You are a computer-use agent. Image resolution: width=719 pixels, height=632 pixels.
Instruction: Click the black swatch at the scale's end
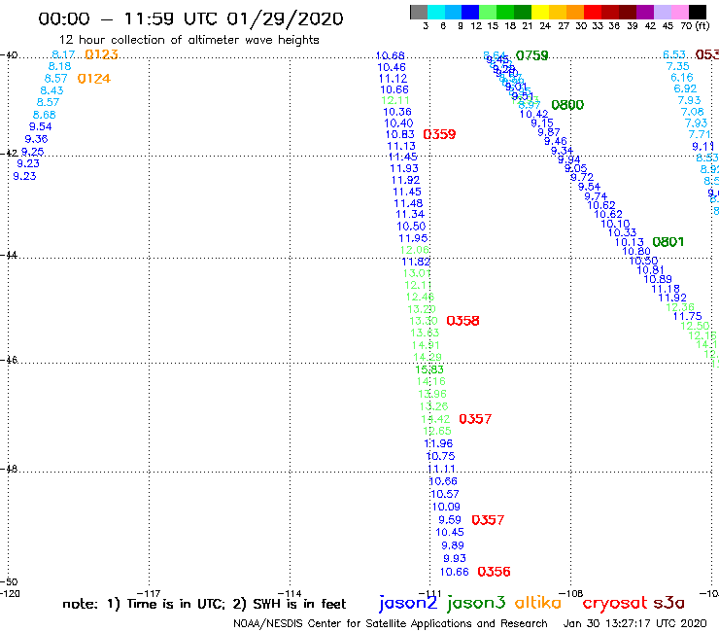[697, 12]
